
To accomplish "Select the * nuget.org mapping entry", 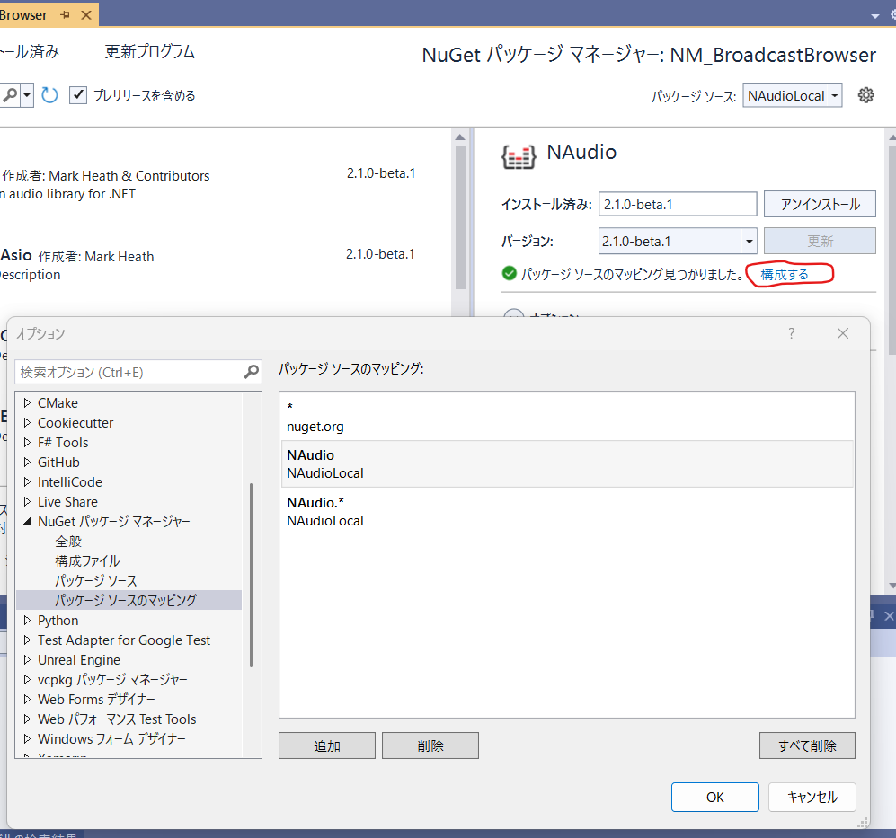I will tap(567, 417).
